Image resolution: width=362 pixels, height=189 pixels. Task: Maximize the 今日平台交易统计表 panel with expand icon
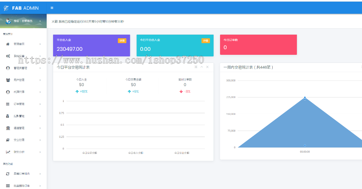[196, 67]
